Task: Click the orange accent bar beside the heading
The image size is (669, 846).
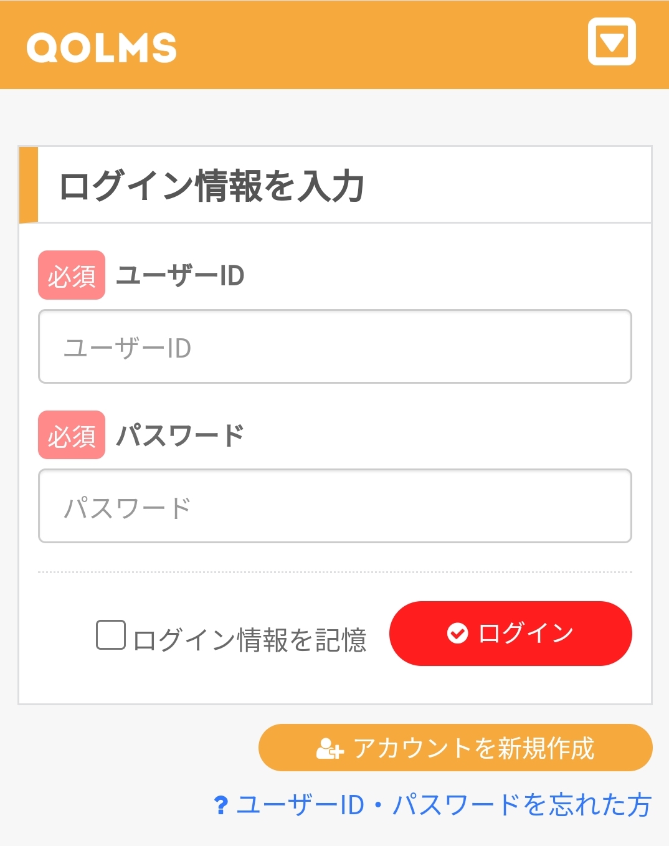Action: click(x=29, y=185)
